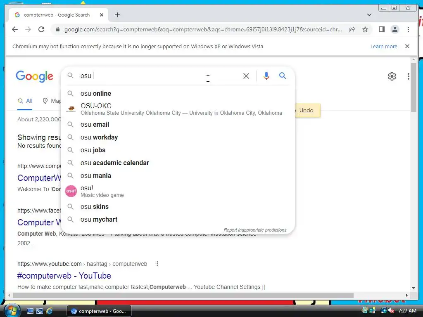The width and height of the screenshot is (423, 317).
Task: Click Switch between windows quick launch icon
Action: (x=40, y=311)
